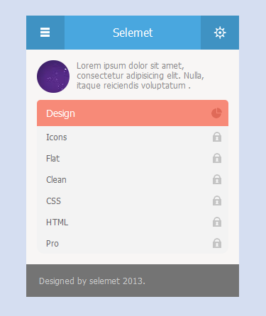266x316 pixels.
Task: Click the lock icon beside Clean
Action: [217, 179]
